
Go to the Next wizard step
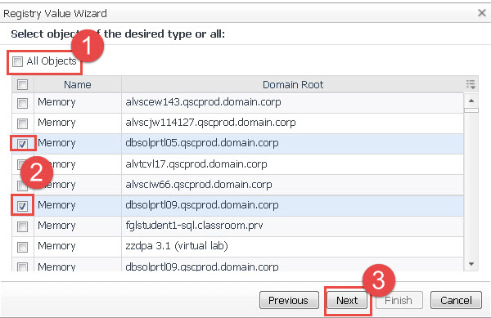[347, 301]
